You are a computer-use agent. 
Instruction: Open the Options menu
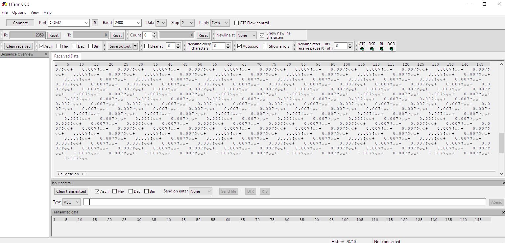point(19,12)
